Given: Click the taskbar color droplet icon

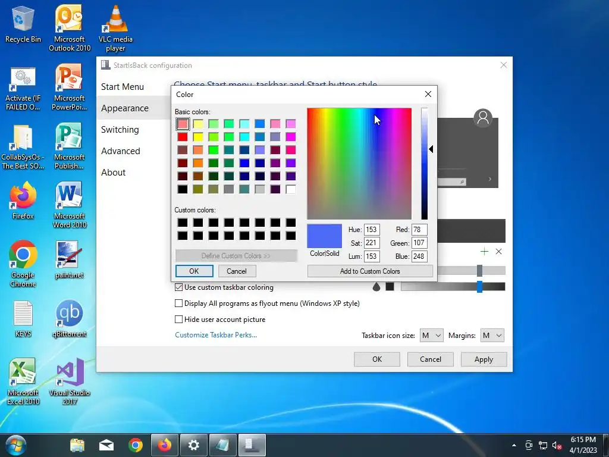Looking at the screenshot, I should 376,287.
